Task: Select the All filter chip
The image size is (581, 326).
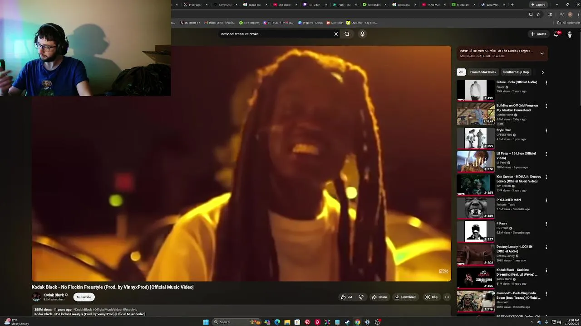Action: coord(461,72)
